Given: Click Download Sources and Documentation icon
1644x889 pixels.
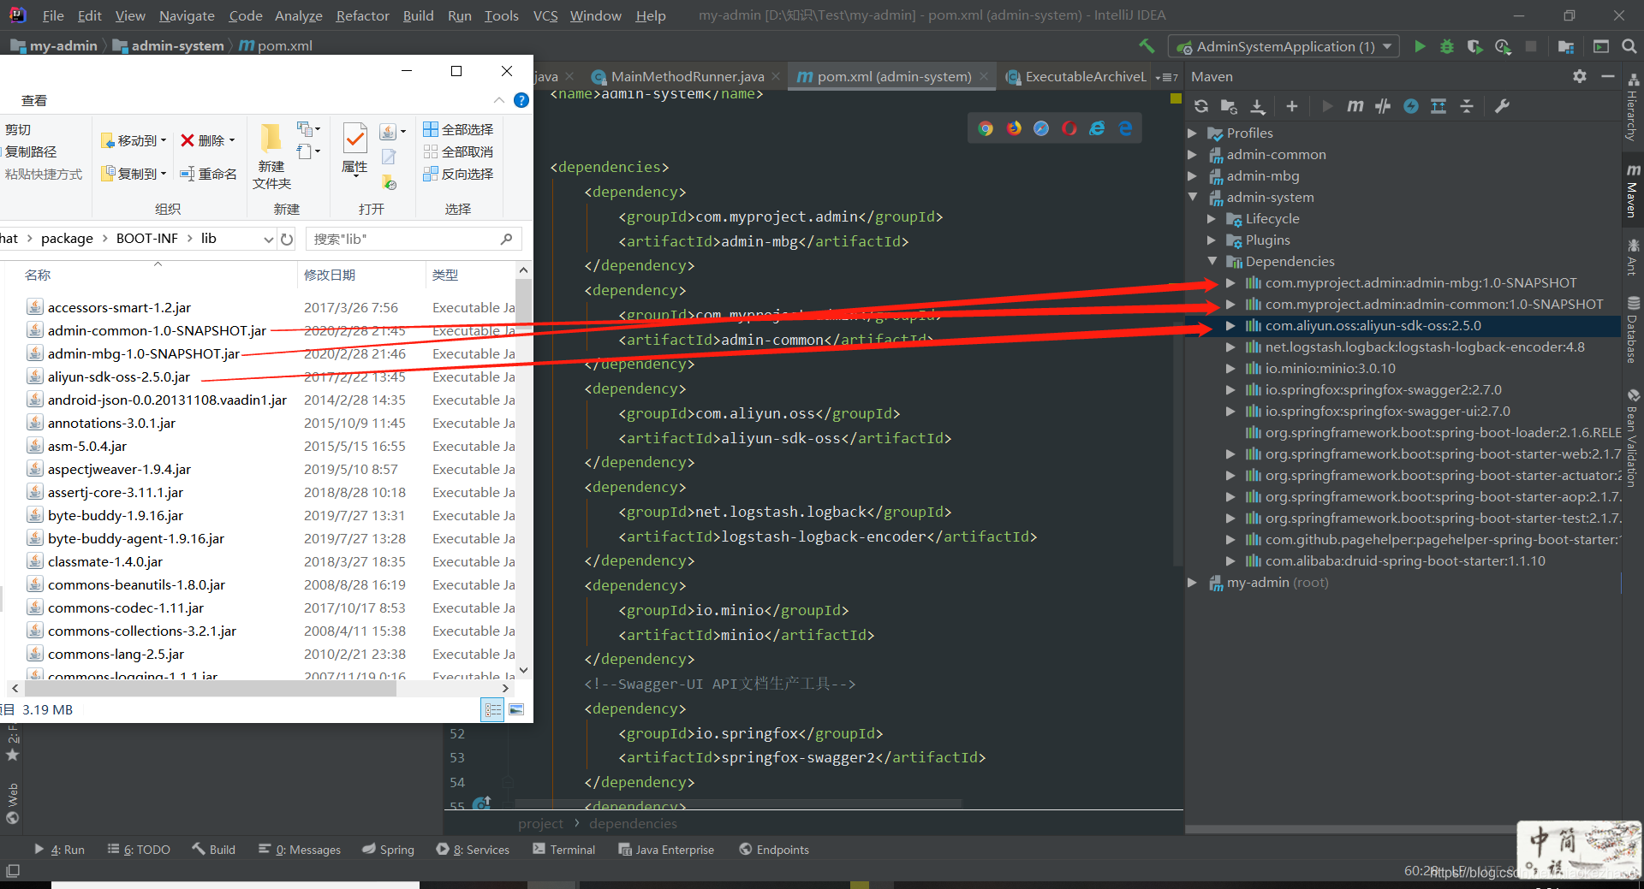Looking at the screenshot, I should [x=1258, y=106].
